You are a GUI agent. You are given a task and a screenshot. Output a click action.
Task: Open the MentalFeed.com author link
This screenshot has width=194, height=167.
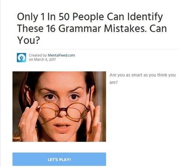[x=61, y=55]
